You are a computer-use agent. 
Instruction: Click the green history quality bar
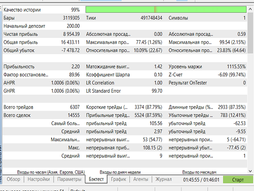pos(166,10)
